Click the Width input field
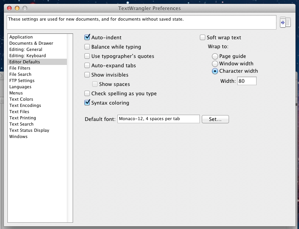 click(x=247, y=81)
